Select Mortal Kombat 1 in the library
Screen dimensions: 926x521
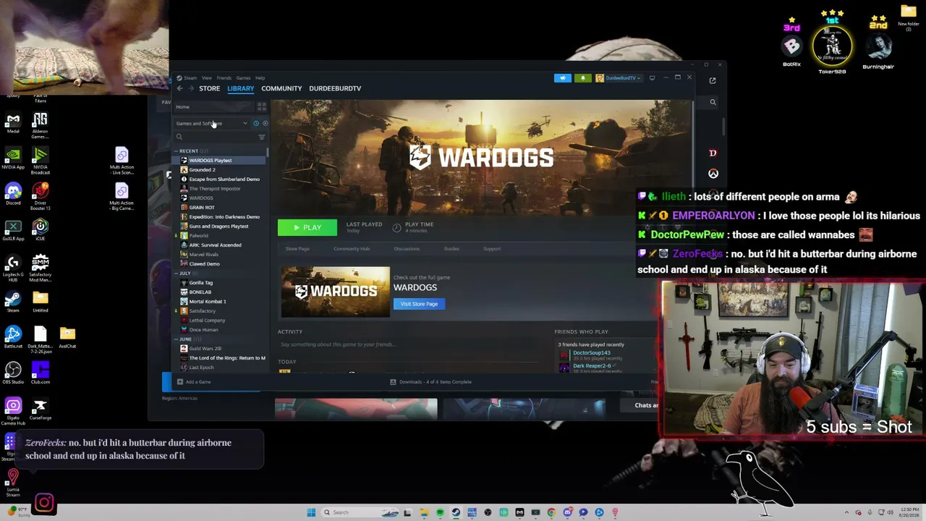(x=221, y=302)
